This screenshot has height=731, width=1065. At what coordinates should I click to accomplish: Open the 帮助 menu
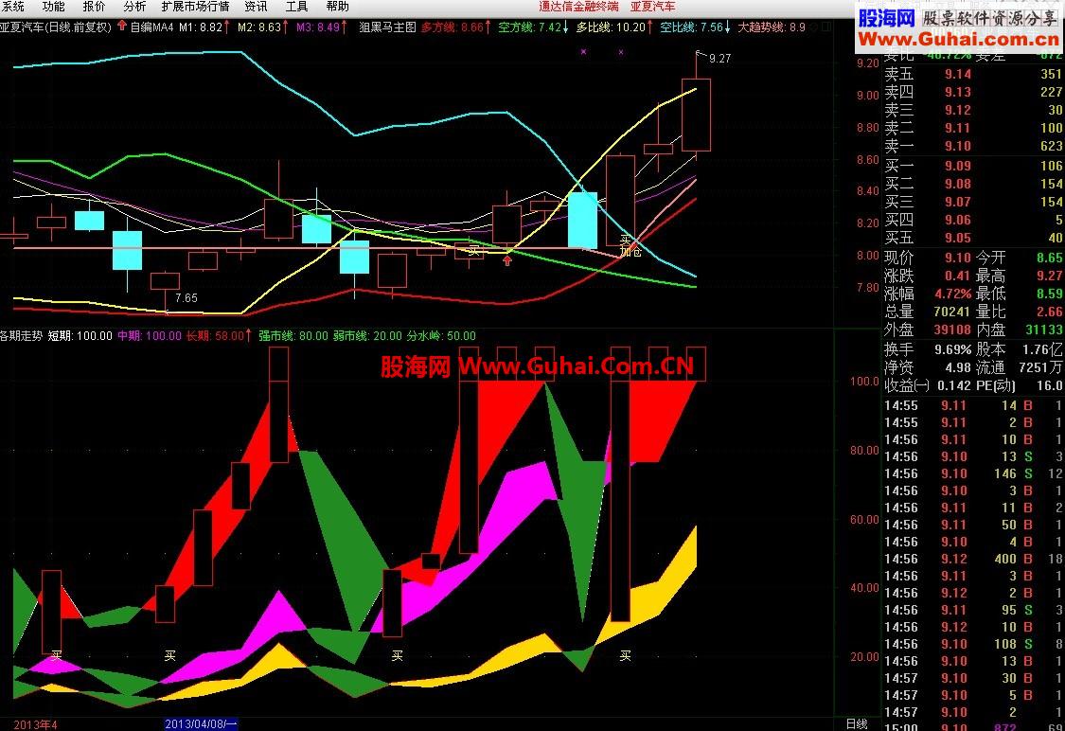[x=338, y=7]
